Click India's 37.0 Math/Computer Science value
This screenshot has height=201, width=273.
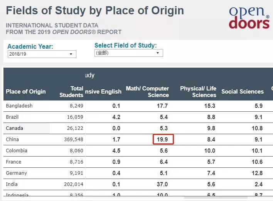(162, 184)
